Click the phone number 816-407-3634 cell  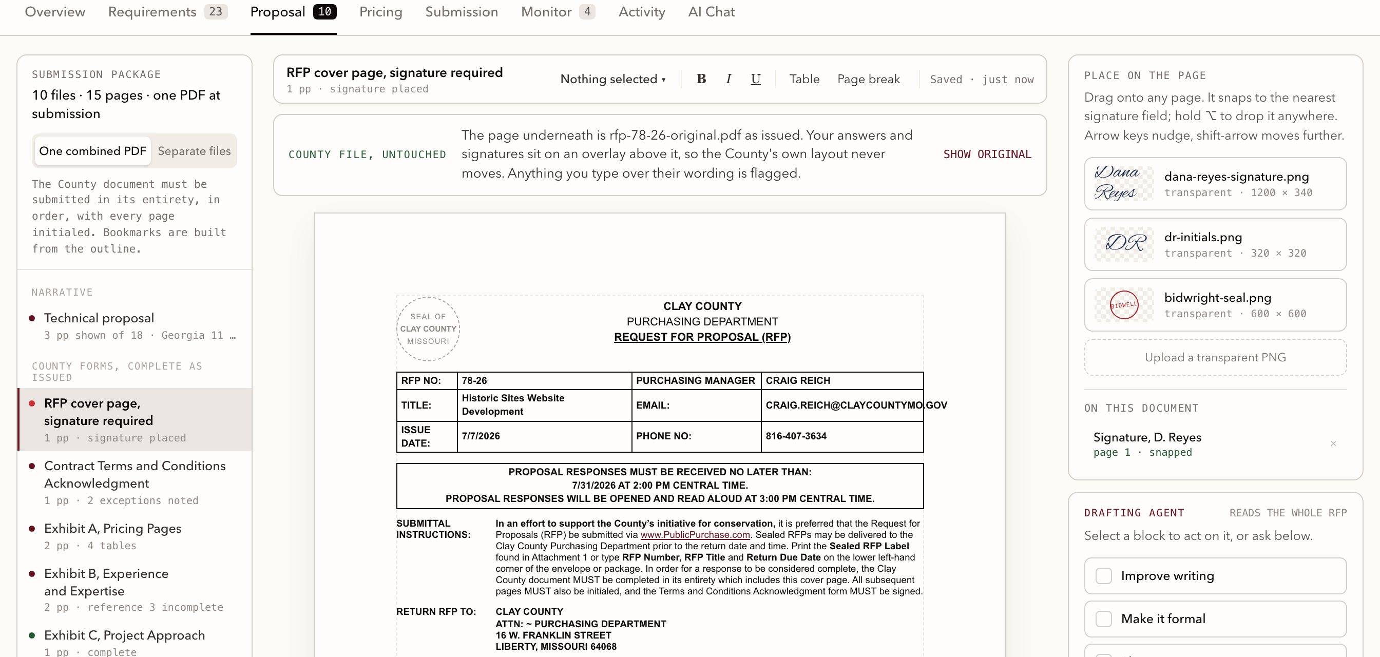(x=842, y=436)
